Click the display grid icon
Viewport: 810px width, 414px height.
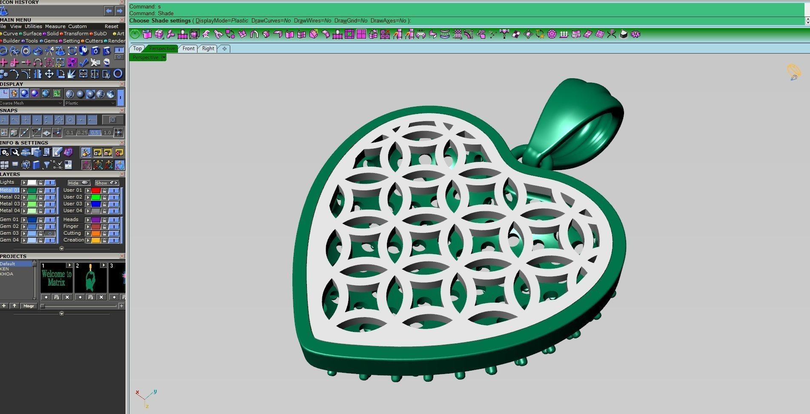click(4, 94)
